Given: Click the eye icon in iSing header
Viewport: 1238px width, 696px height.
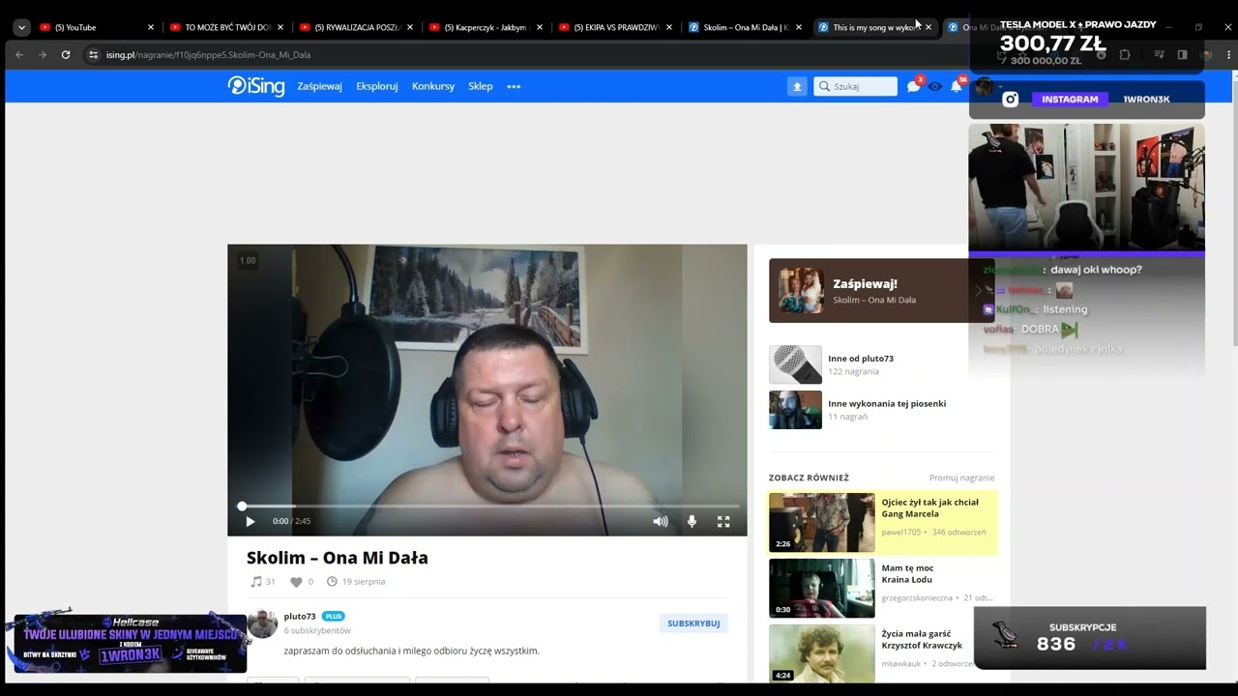Looking at the screenshot, I should pos(934,86).
